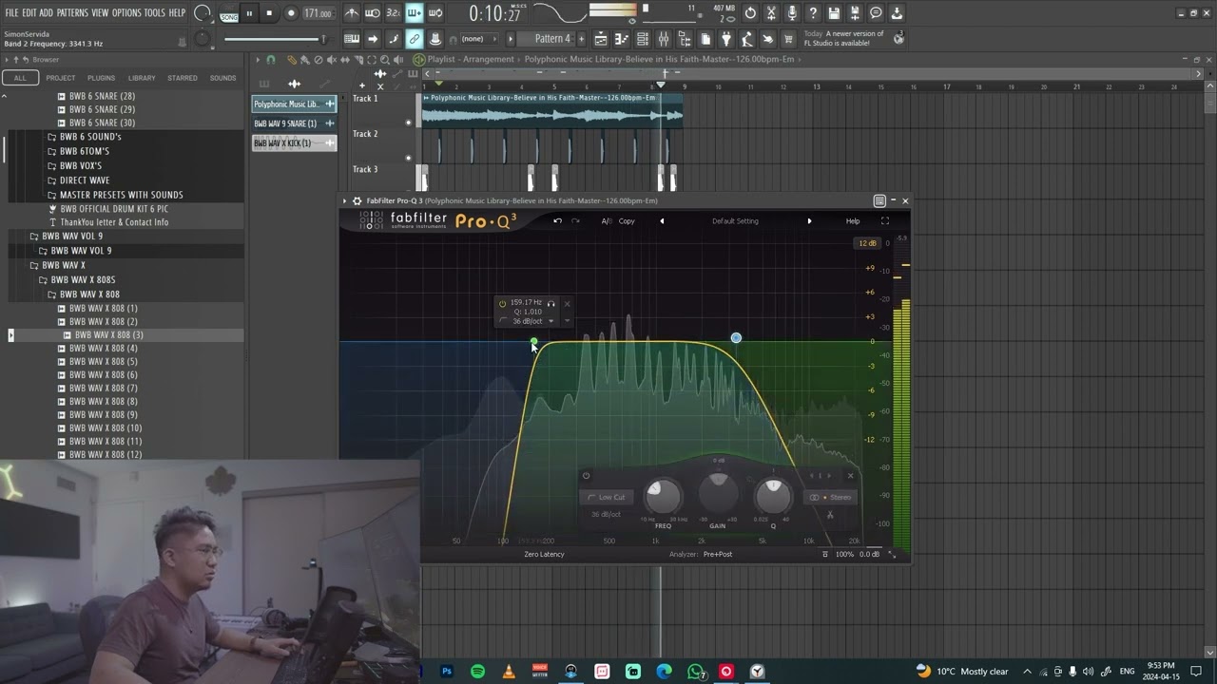This screenshot has width=1217, height=684.
Task: Click Copy in Pro-Q 3 header
Action: 627,221
